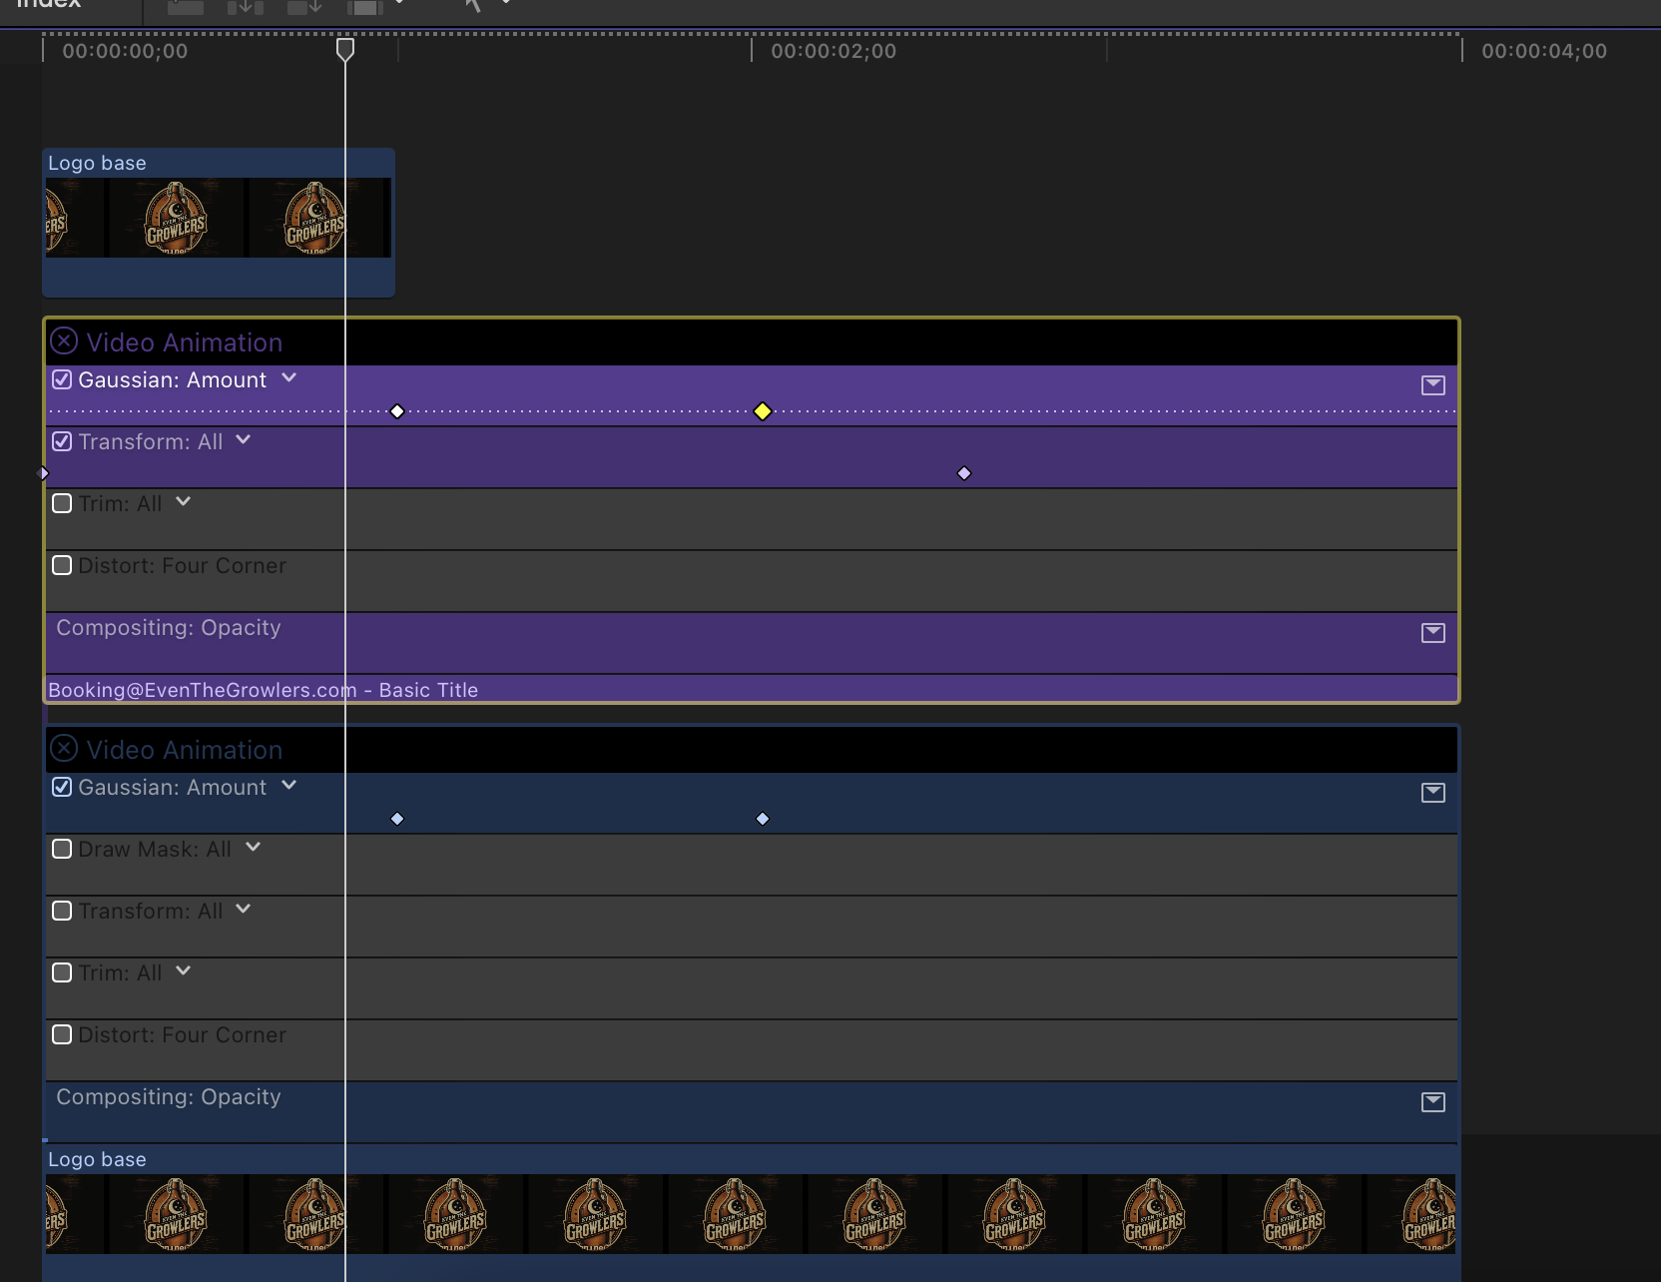Select first Gaussian keyframe in Logo base animation
1661x1282 pixels.
tap(397, 819)
